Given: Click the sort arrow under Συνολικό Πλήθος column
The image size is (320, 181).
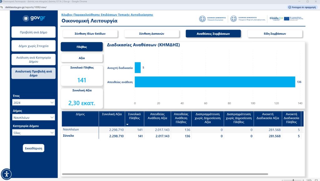Looking at the screenshot, I should (127, 124).
